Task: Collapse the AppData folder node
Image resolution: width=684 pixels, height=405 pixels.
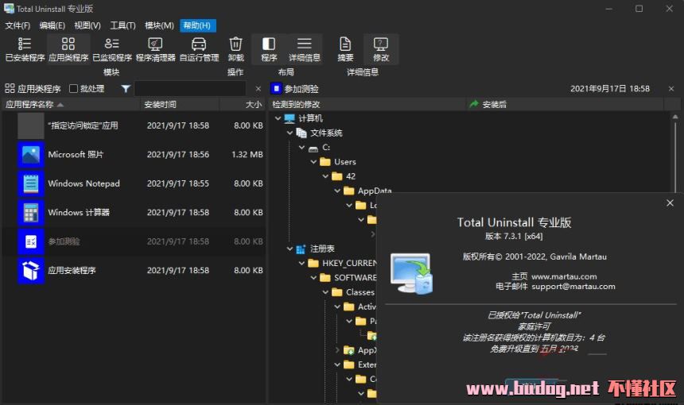Action: click(336, 191)
